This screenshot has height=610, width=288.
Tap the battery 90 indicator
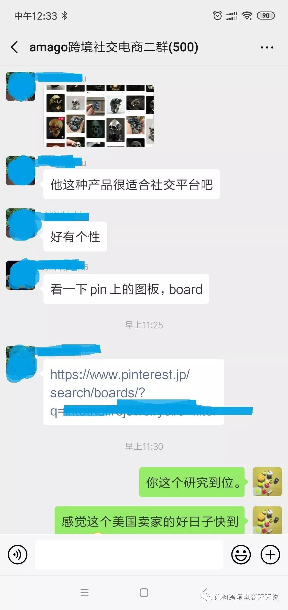click(266, 16)
